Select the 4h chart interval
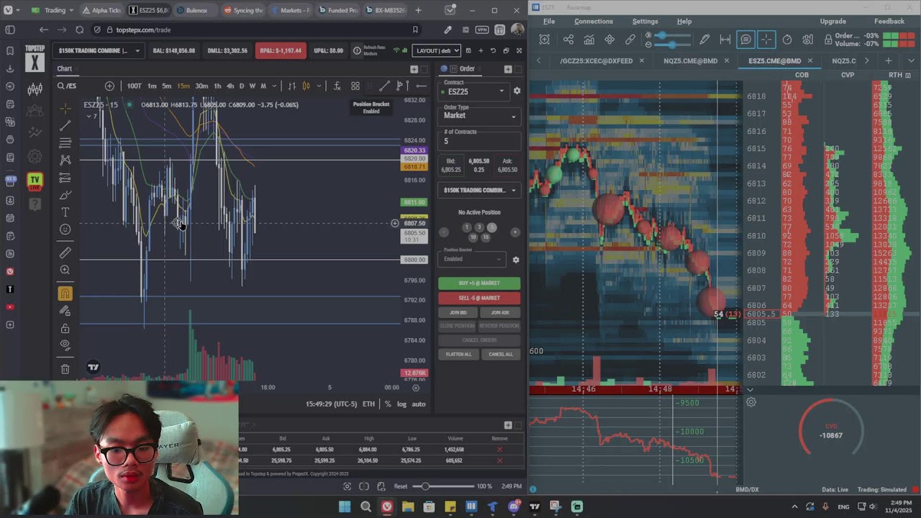The width and height of the screenshot is (921, 518). point(230,86)
